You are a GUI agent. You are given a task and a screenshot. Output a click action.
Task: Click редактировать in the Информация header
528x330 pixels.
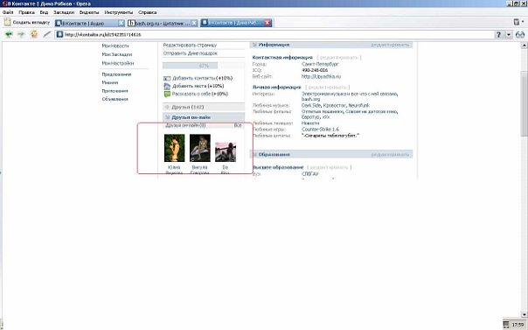[x=390, y=45]
